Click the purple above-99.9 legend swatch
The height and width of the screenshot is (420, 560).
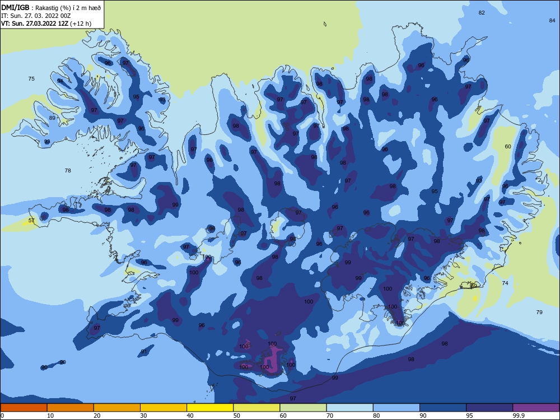coord(536,408)
